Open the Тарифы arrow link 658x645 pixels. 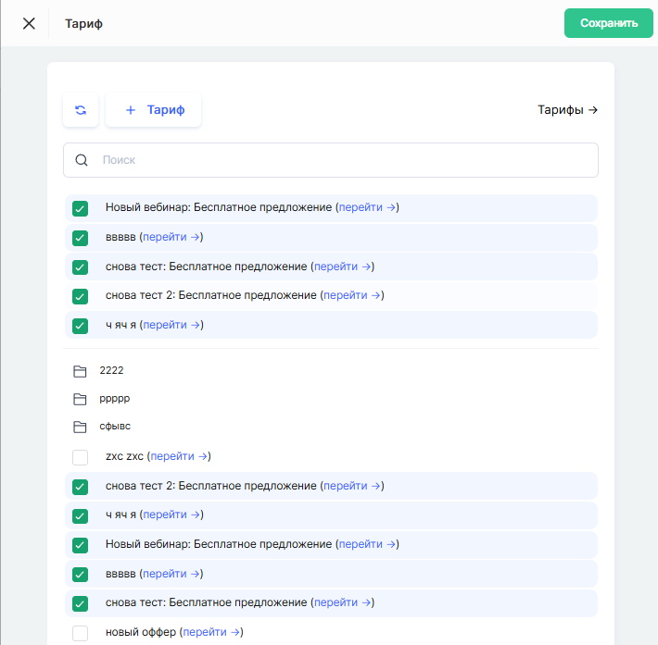(567, 110)
